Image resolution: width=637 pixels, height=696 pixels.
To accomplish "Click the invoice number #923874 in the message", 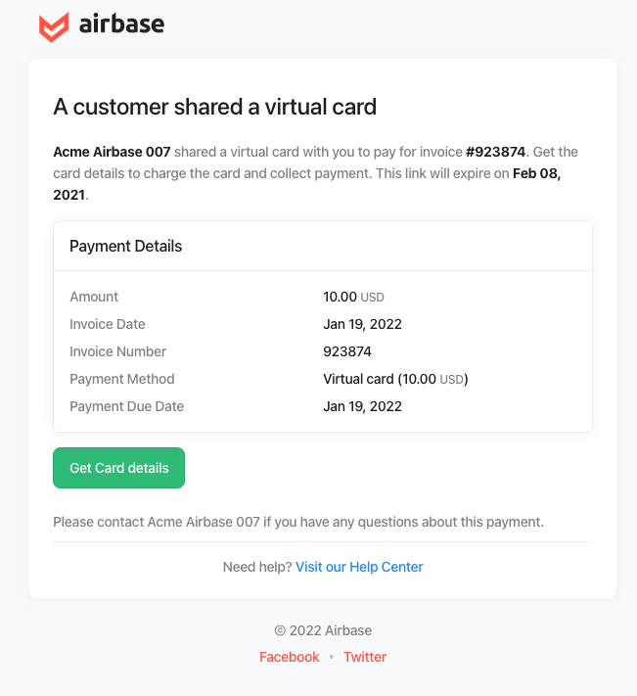I will point(495,152).
